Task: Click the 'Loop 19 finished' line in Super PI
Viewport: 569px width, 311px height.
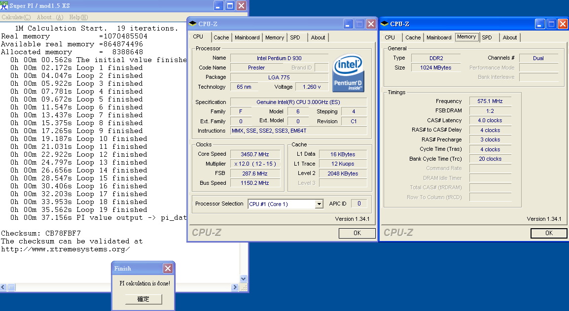Action: 79,210
